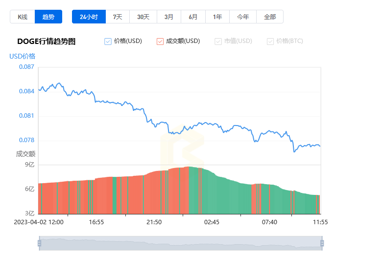This screenshot has height=275, width=382.
Task: Click the DOGE行情趋势图 chart title
Action: coord(47,42)
